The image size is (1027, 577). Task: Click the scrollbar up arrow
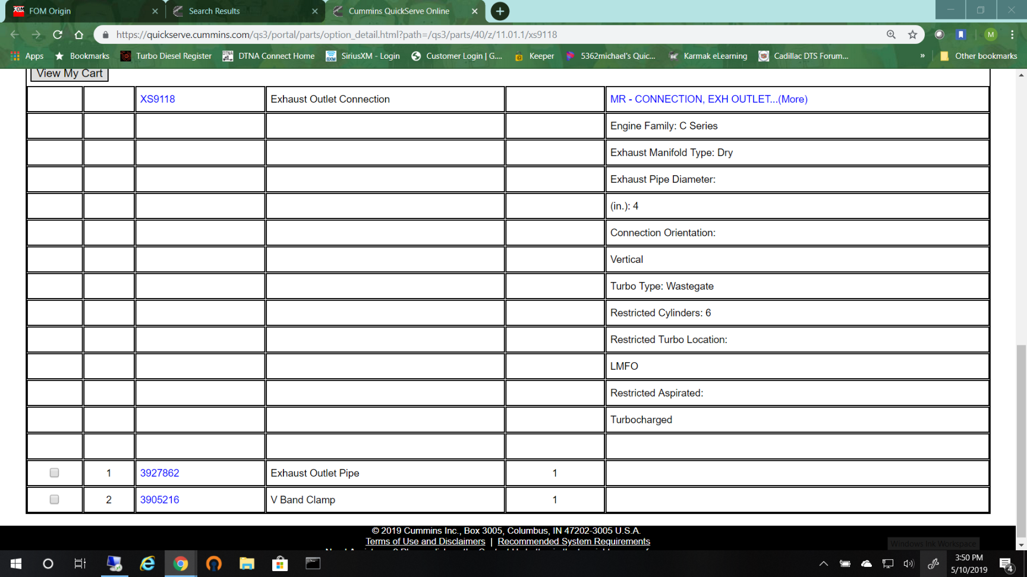pyautogui.click(x=1021, y=75)
